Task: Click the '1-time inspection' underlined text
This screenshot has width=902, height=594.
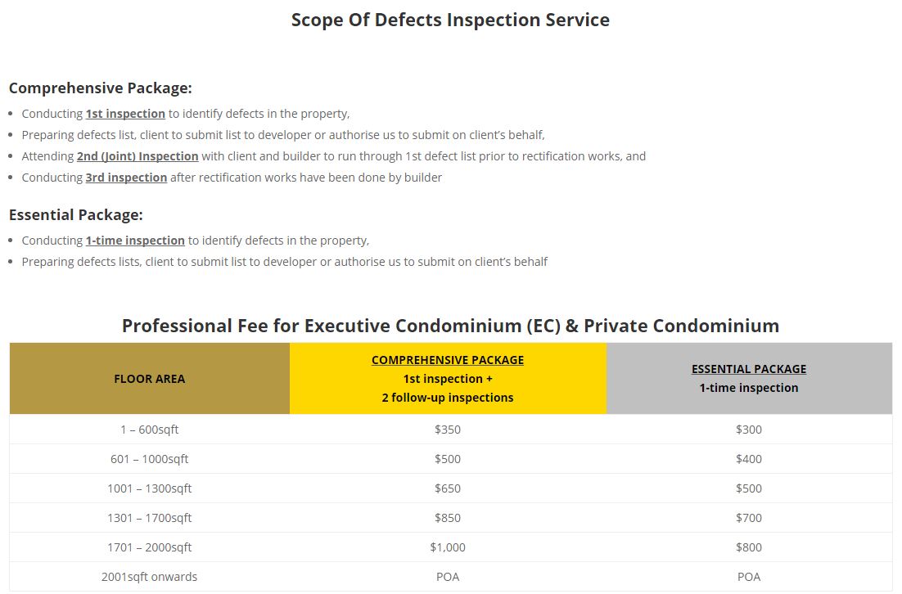Action: 135,241
